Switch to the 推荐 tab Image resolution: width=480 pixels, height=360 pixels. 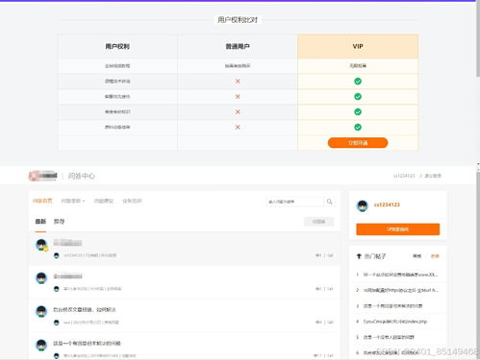[59, 222]
